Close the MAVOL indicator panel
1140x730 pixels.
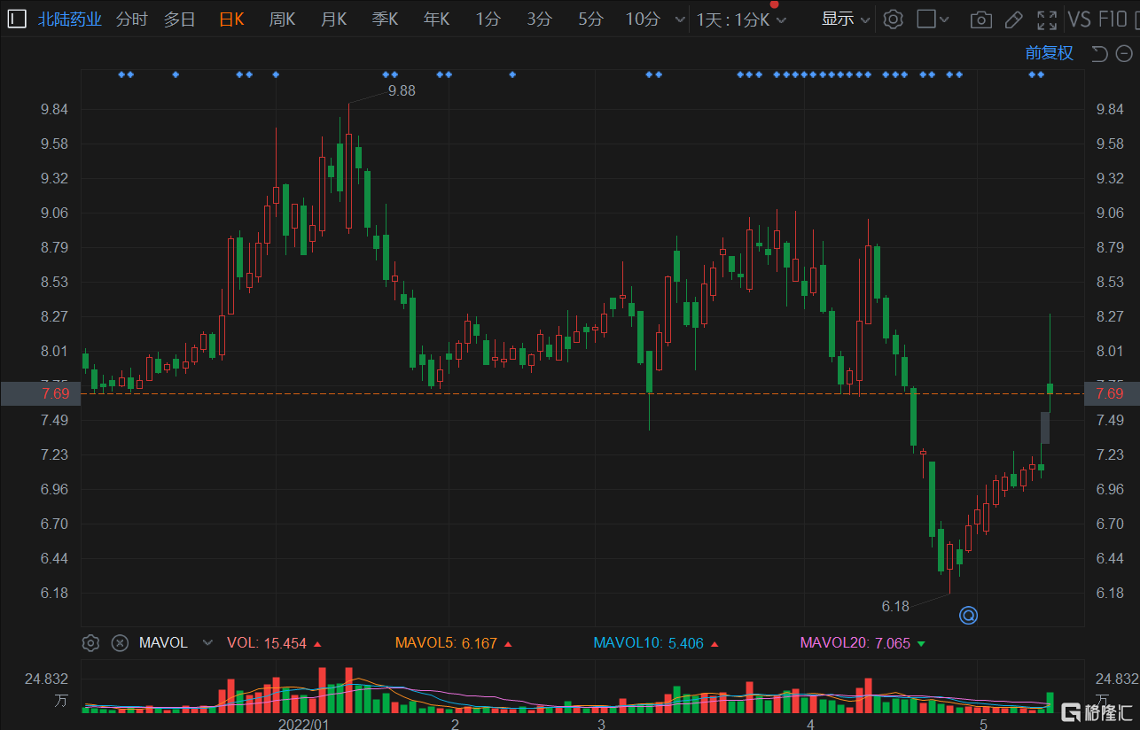(x=120, y=643)
